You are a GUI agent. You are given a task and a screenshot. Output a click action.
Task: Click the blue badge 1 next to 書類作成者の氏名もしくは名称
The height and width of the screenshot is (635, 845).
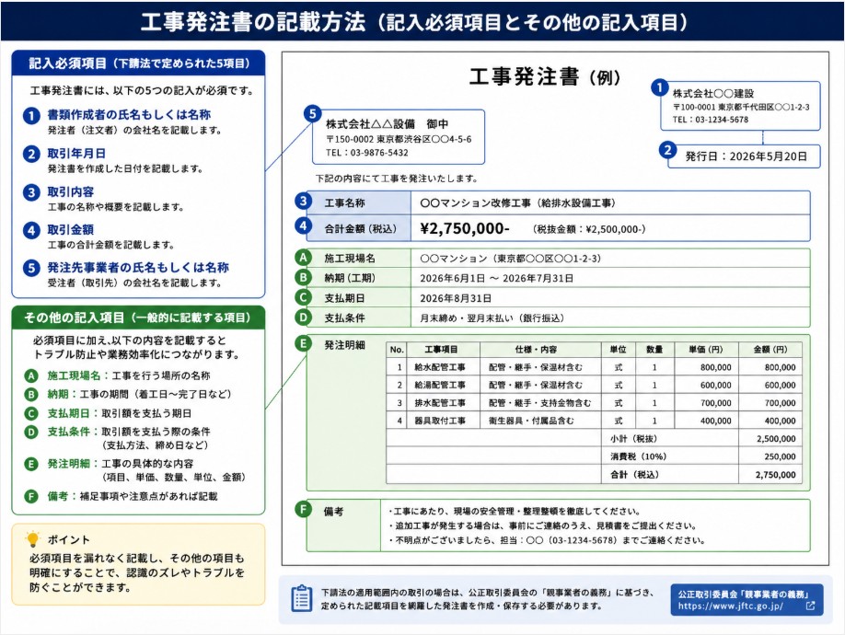[x=31, y=115]
